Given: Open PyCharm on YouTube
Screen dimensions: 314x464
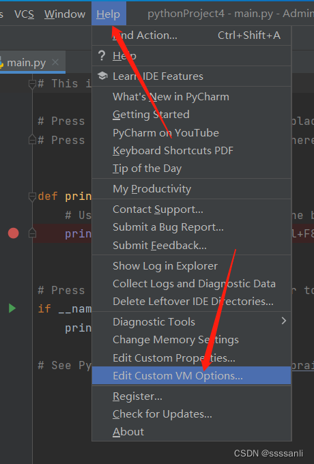Looking at the screenshot, I should [192, 133].
